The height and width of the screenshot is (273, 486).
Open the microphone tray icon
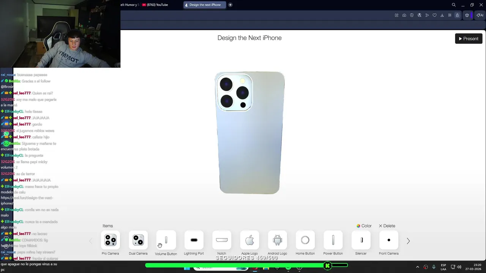(x=434, y=267)
